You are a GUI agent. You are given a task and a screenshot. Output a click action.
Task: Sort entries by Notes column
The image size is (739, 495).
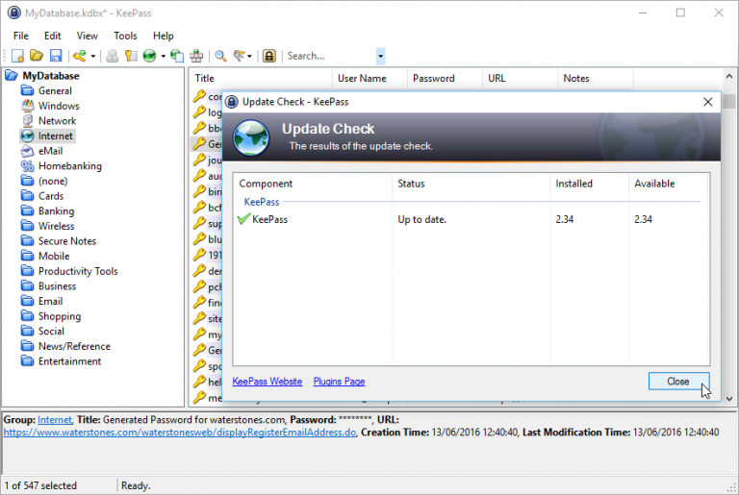596,79
